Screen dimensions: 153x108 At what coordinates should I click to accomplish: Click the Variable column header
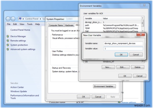point(93,18)
